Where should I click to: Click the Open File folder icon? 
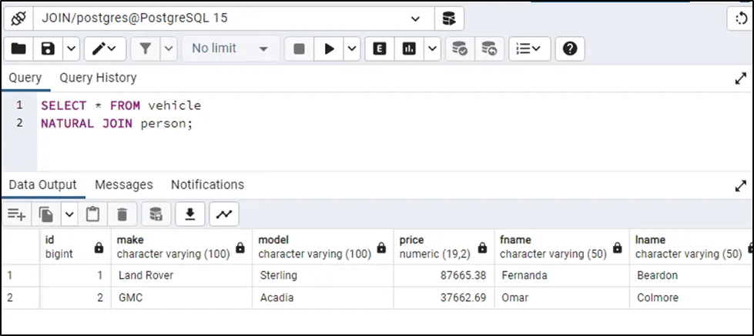tap(18, 48)
